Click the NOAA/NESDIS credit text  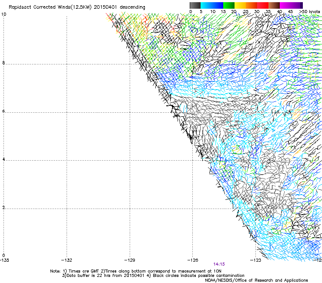click(256, 280)
